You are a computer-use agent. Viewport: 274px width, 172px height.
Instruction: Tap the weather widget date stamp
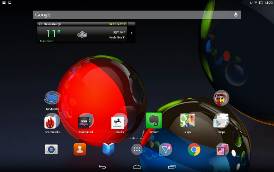(118, 24)
